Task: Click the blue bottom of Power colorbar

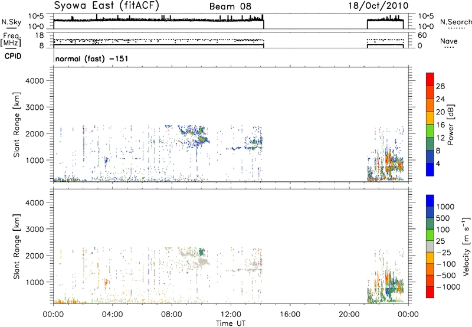Action: 430,169
